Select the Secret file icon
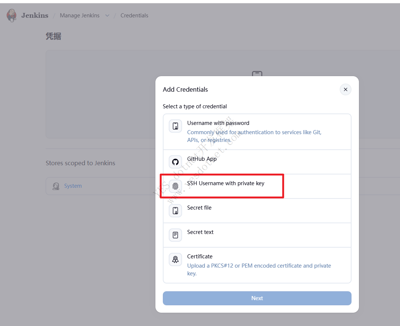 (175, 211)
